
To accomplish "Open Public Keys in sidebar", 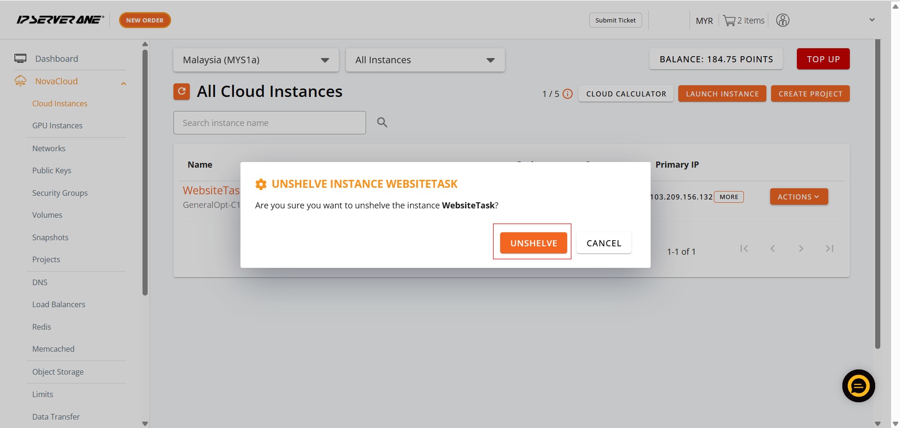I will [52, 170].
